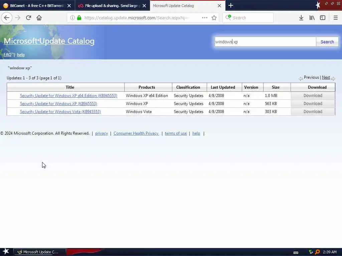Sort results by Products column

pyautogui.click(x=147, y=87)
